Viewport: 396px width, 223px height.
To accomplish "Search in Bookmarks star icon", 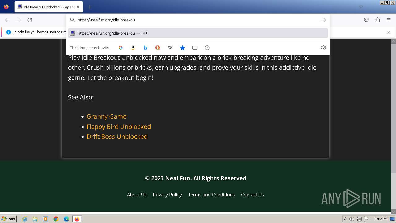I will click(183, 48).
